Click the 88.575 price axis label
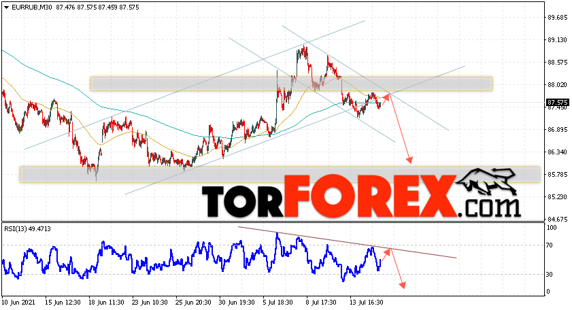The image size is (572, 310). (x=558, y=63)
